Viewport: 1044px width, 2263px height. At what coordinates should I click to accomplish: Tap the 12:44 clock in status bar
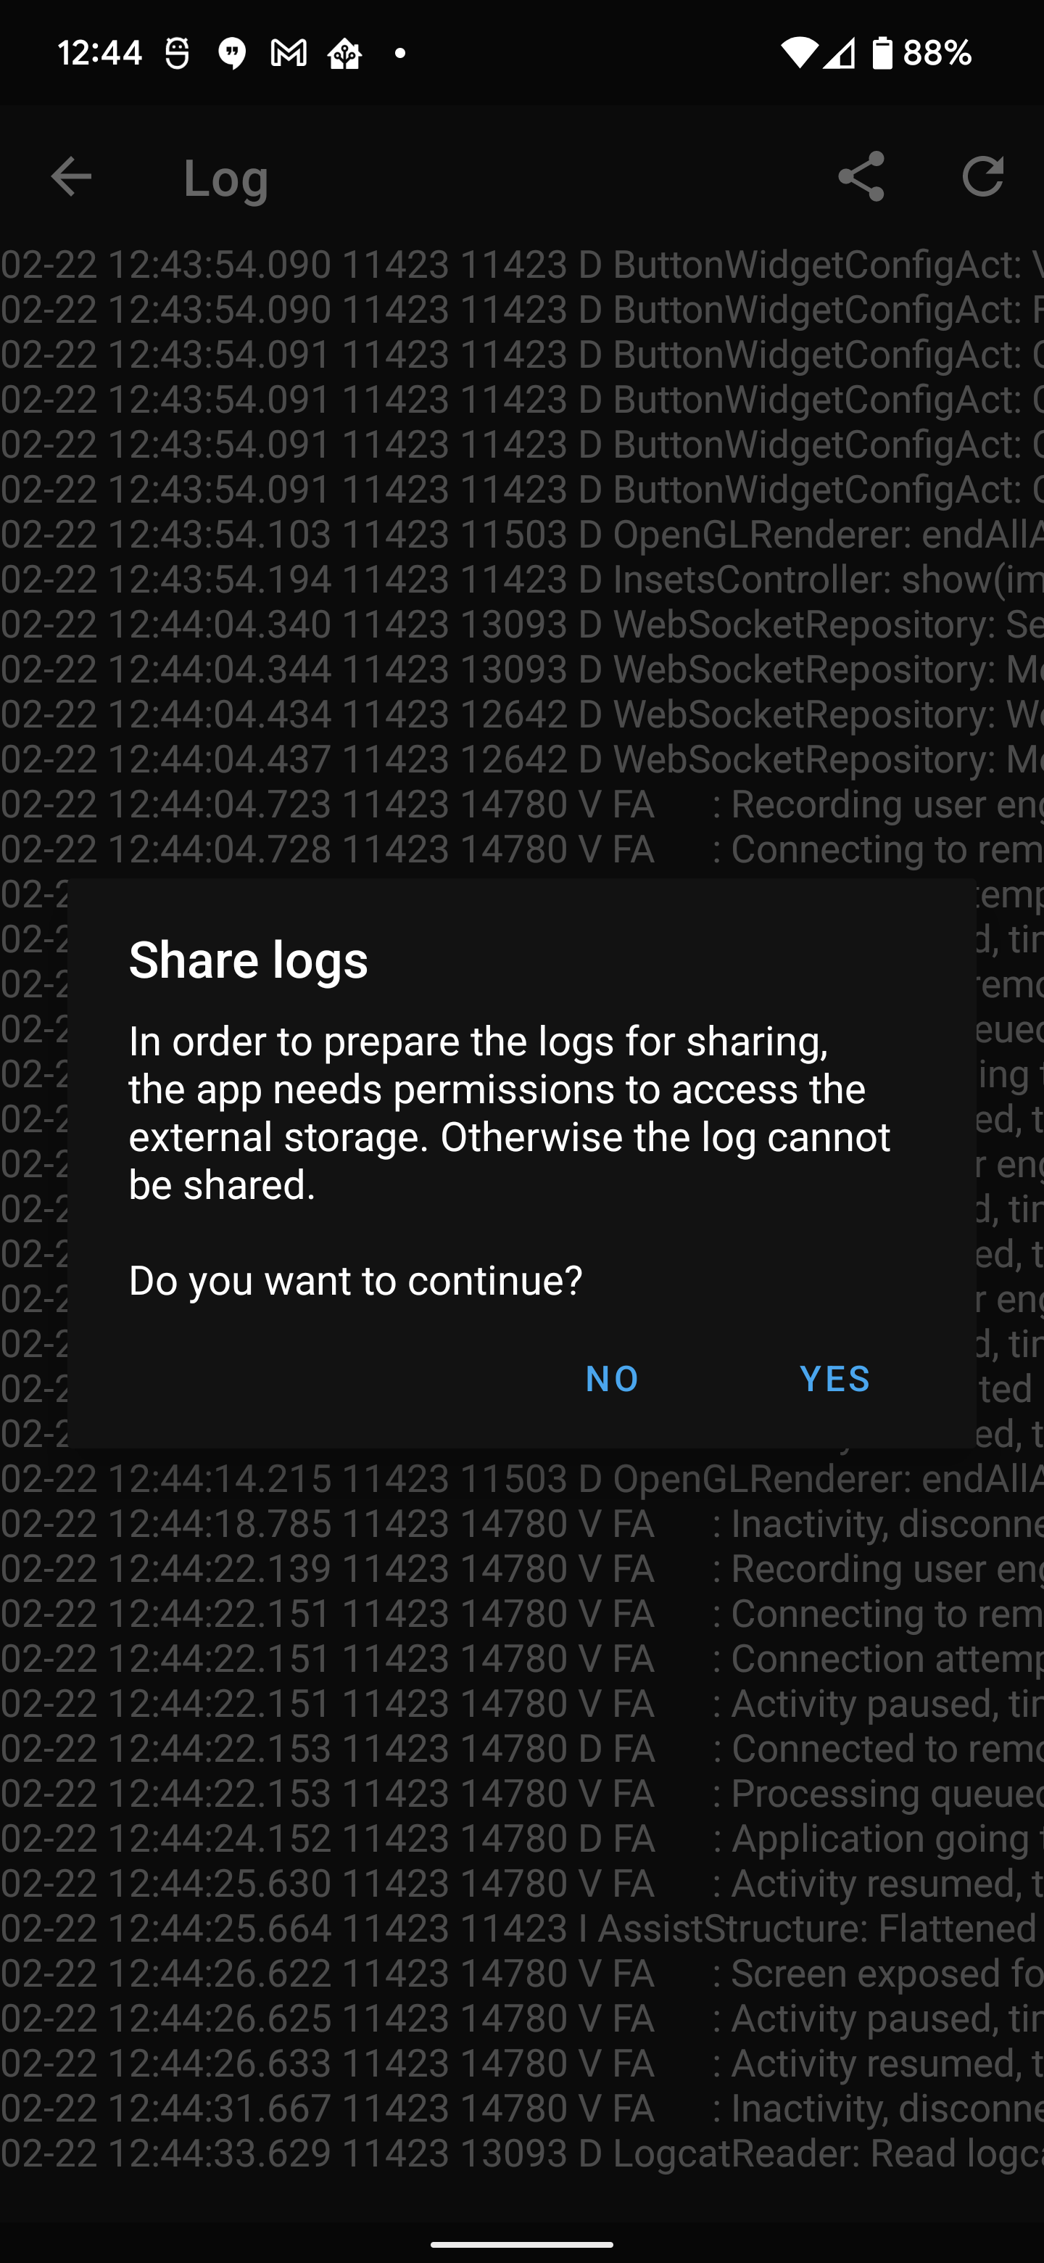coord(99,54)
